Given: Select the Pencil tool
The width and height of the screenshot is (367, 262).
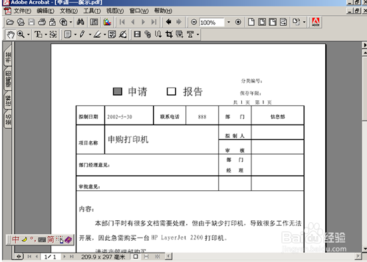Looking at the screenshot, I should tap(82, 34).
